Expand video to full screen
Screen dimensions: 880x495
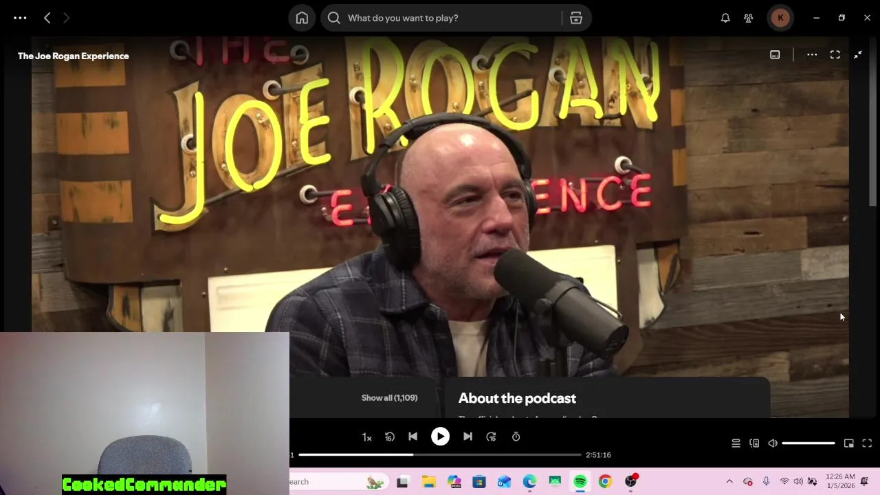coord(835,55)
